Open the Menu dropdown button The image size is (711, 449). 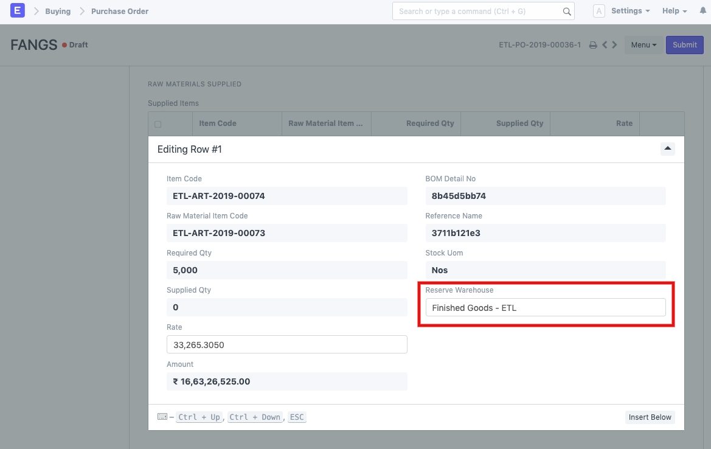(643, 45)
